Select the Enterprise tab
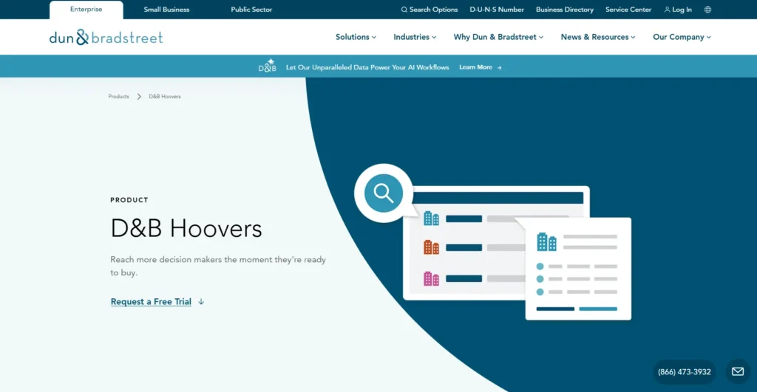This screenshot has height=392, width=757. 86,10
